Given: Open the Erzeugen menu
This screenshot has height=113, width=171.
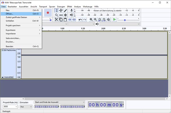Looking at the screenshot, I should [x=61, y=7].
